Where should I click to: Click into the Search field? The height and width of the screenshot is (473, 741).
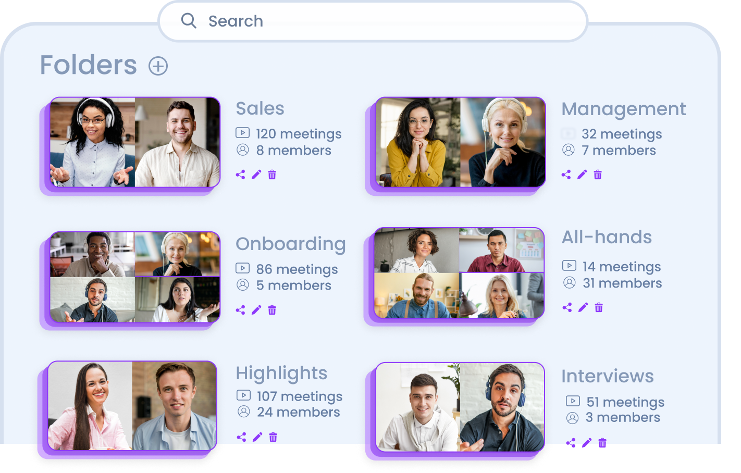click(x=373, y=21)
